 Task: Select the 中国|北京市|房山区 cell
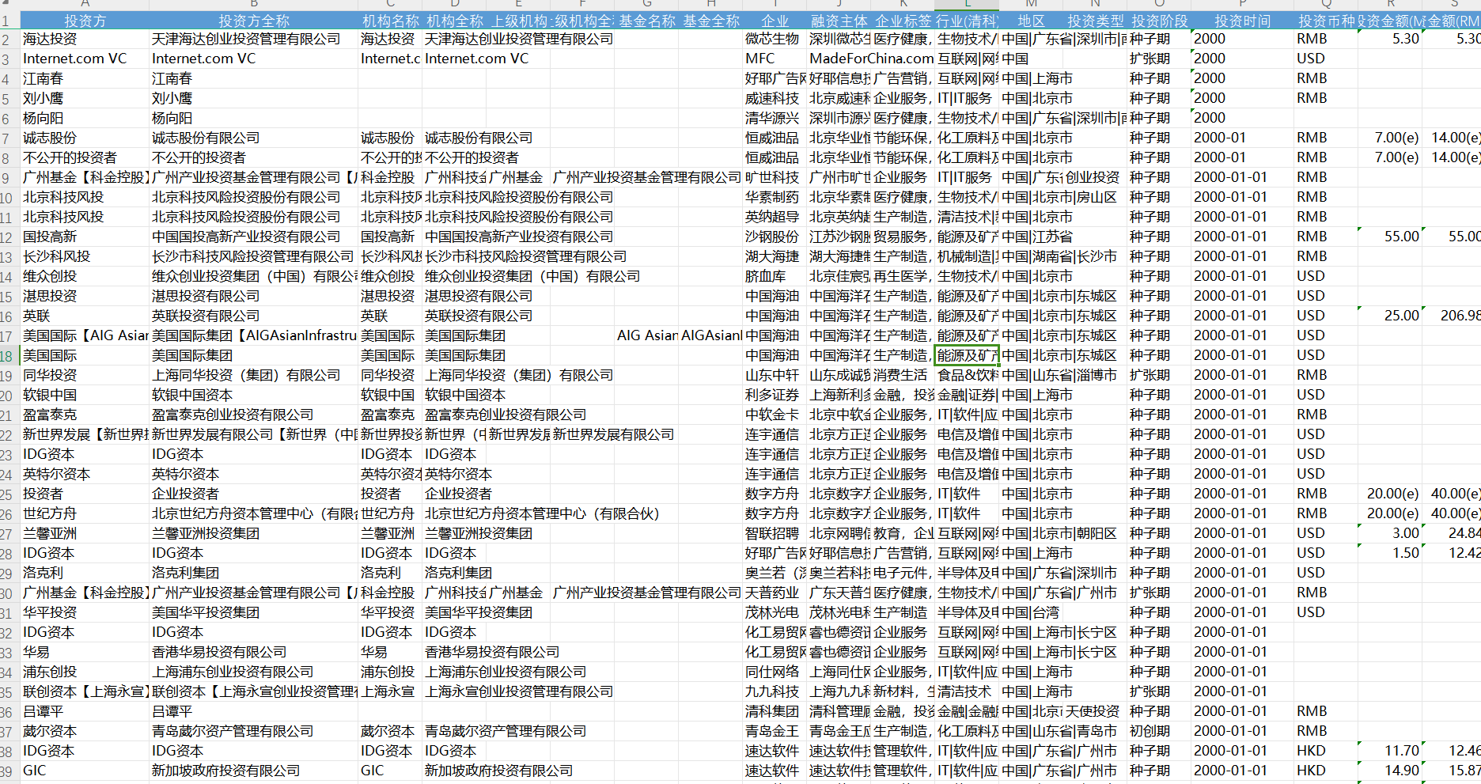click(1060, 197)
